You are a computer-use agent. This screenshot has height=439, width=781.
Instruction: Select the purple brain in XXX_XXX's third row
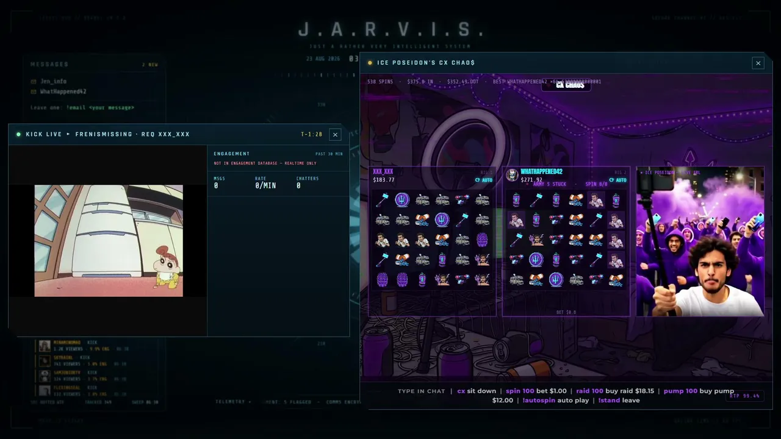pyautogui.click(x=482, y=240)
